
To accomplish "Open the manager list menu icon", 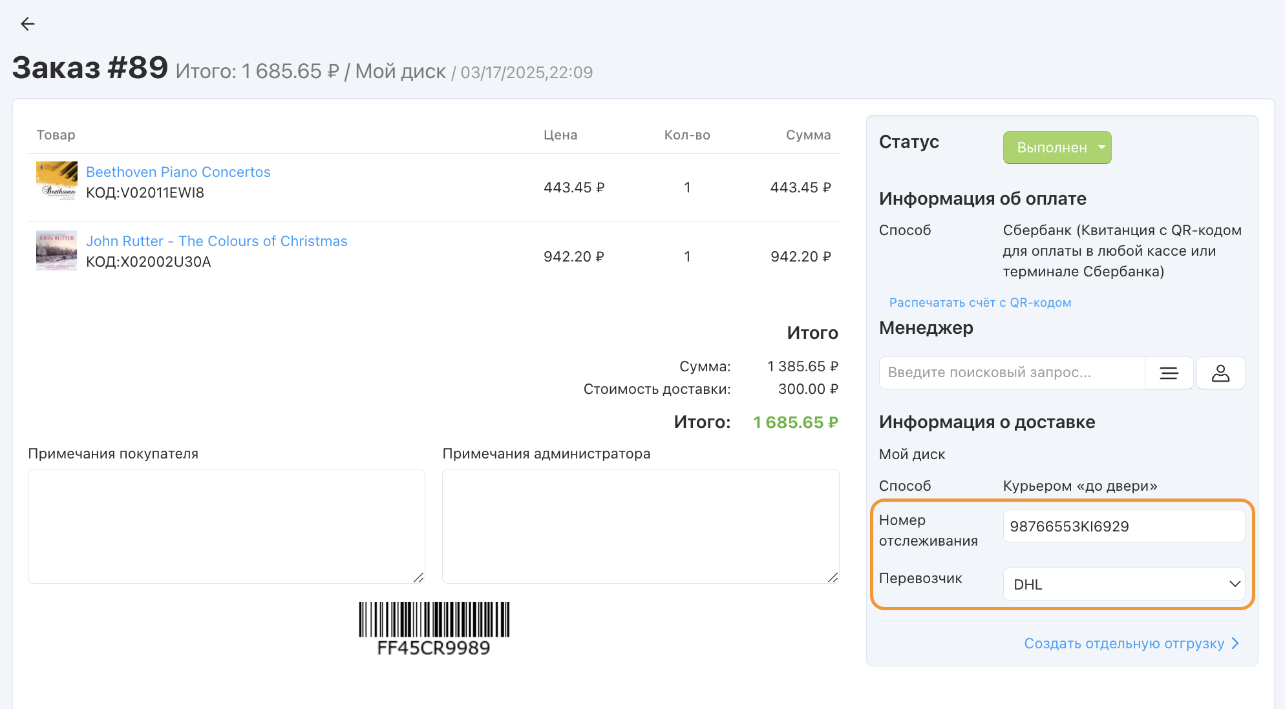I will click(x=1169, y=373).
